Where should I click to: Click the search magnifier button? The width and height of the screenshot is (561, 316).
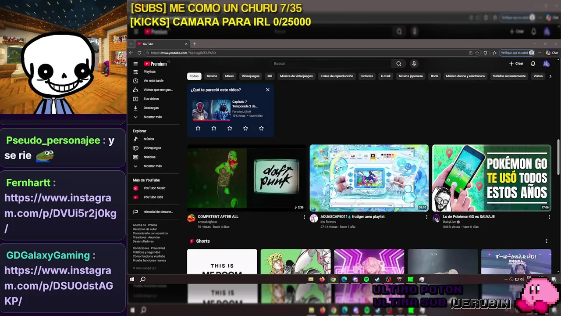pyautogui.click(x=399, y=64)
